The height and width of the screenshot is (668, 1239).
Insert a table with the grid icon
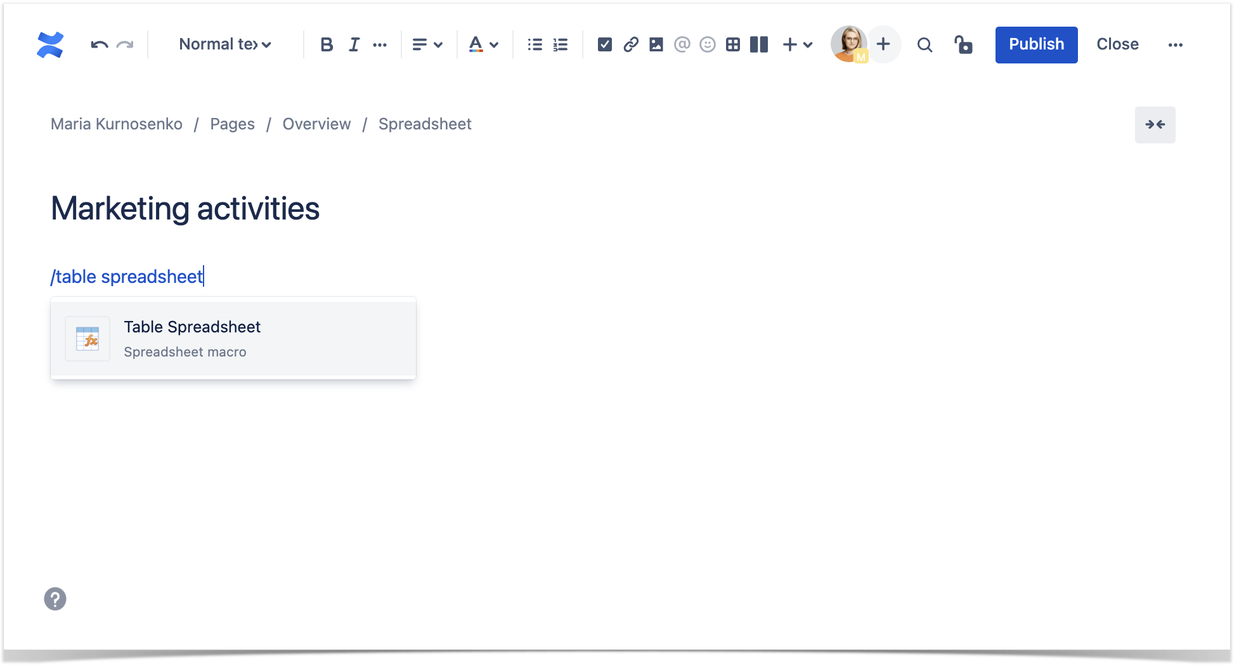(733, 44)
